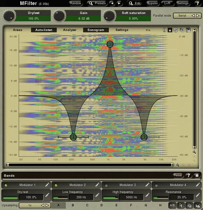Select preset slot A
The height and width of the screenshot is (210, 203).
tap(59, 205)
